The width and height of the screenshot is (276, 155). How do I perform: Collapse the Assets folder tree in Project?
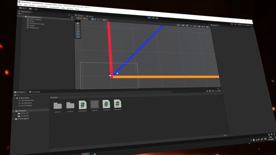tap(14, 111)
